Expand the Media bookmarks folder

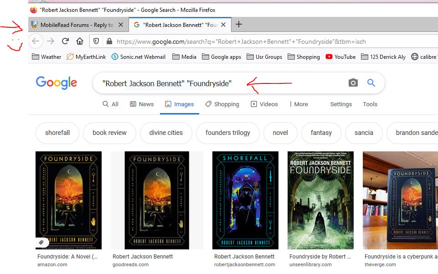[x=184, y=57]
